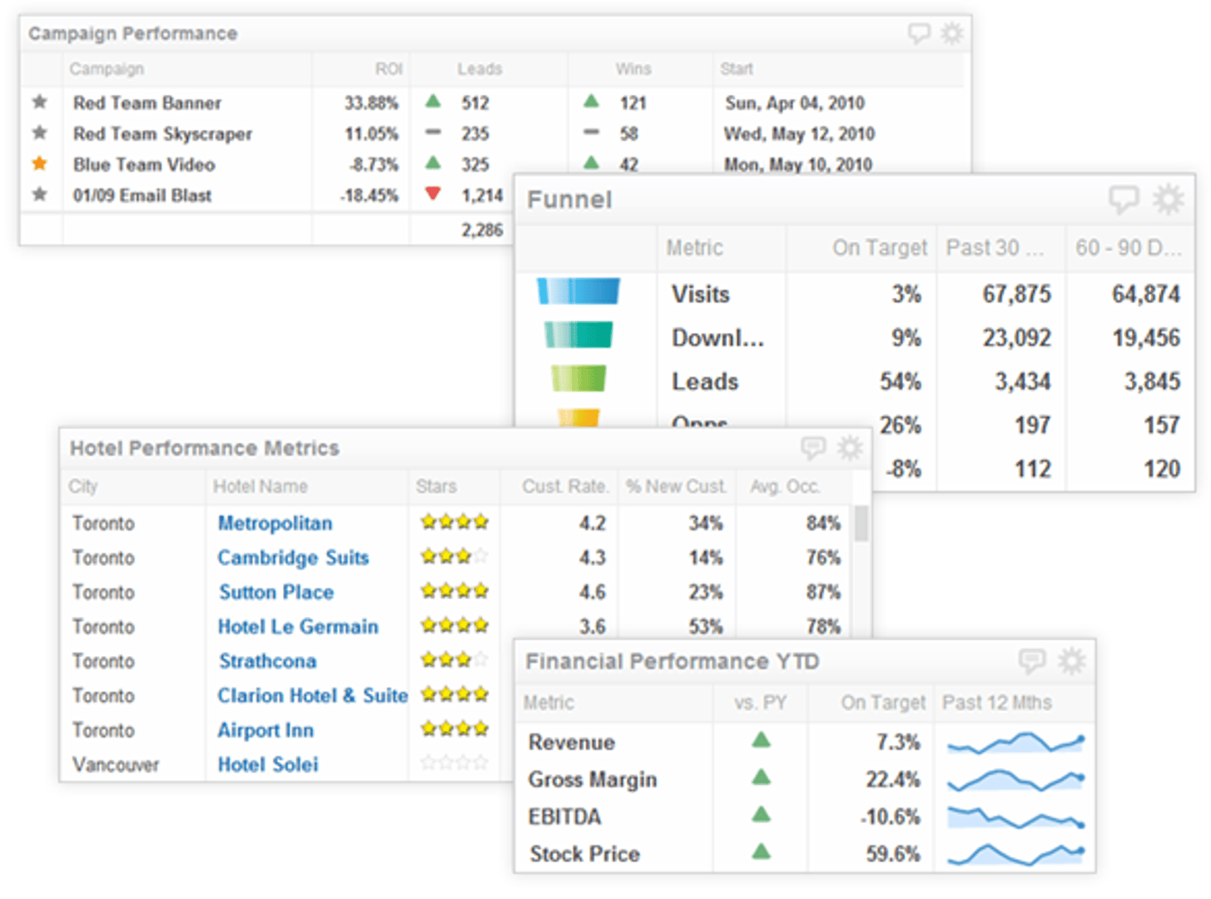
Task: Open the Hotel Solei link
Action: pos(268,764)
